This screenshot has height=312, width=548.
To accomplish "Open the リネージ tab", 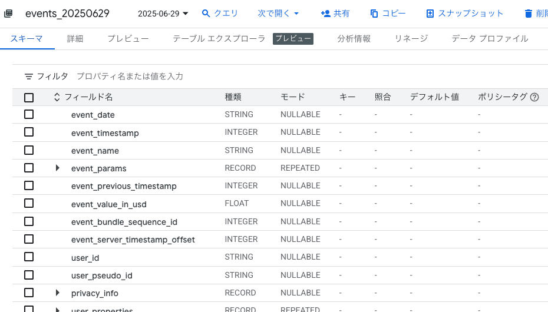I will 411,39.
